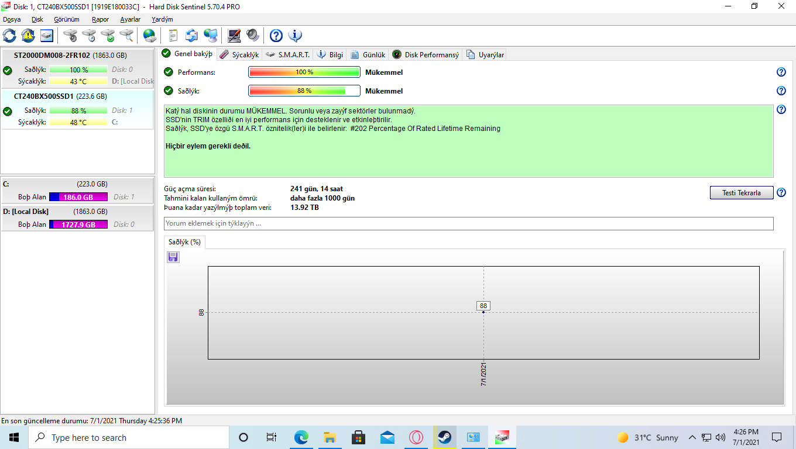Select the ST2000DM008-2FR102 disk entry

click(x=77, y=69)
